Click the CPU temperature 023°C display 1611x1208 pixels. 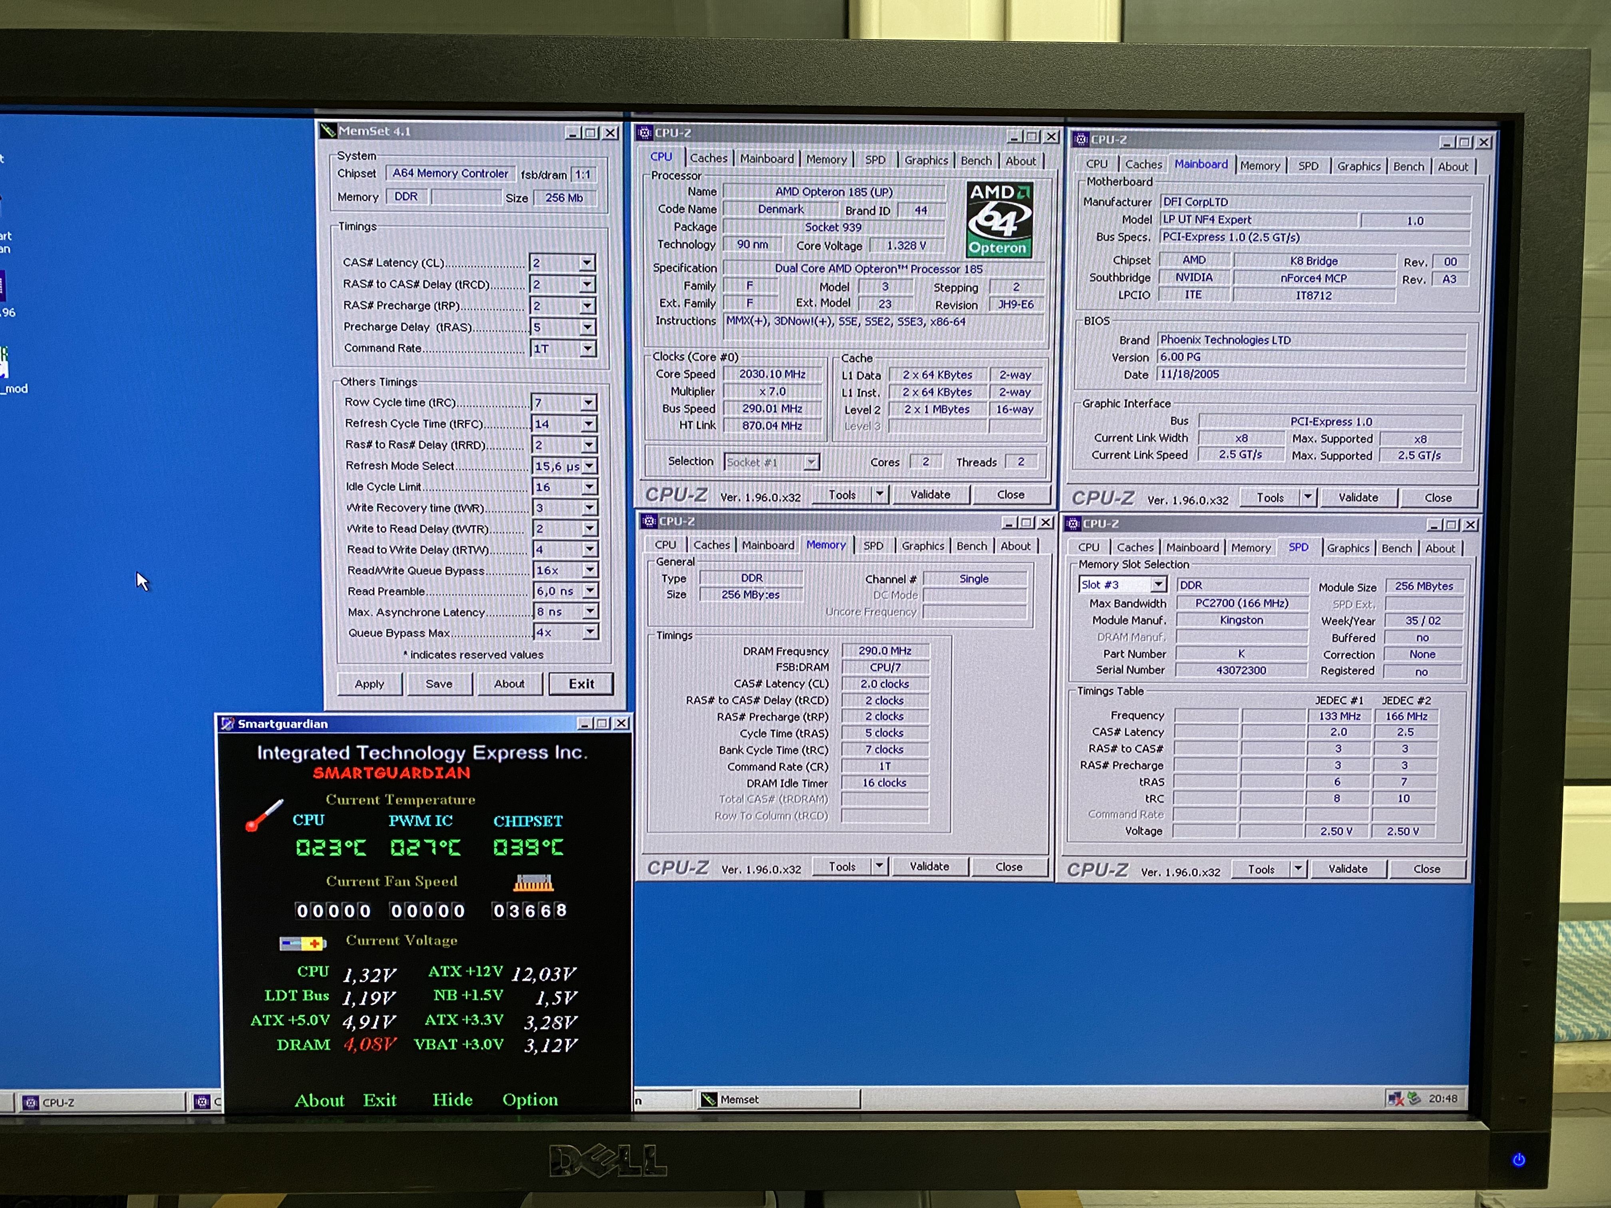(331, 848)
